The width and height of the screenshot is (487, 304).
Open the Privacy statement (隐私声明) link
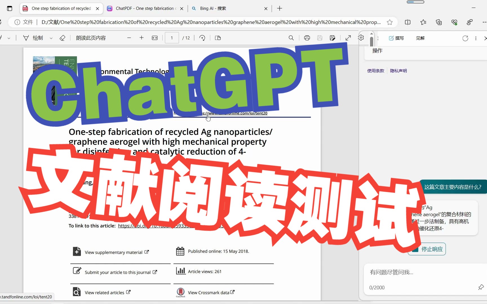(x=399, y=71)
